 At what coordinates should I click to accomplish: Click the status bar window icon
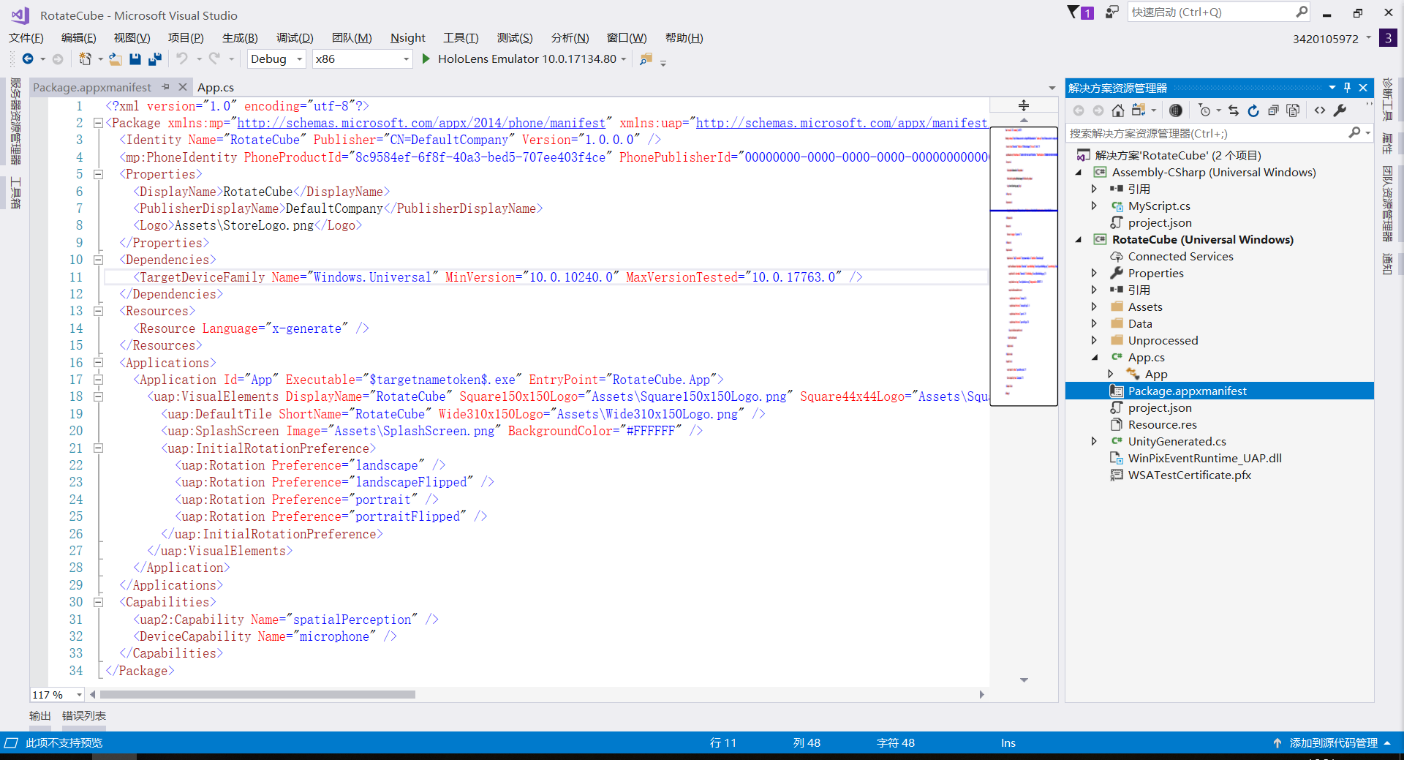[11, 743]
